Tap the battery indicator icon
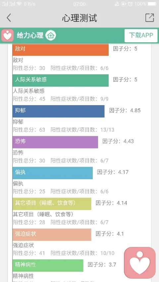The height and width of the screenshot is (282, 159). (x=152, y=4)
